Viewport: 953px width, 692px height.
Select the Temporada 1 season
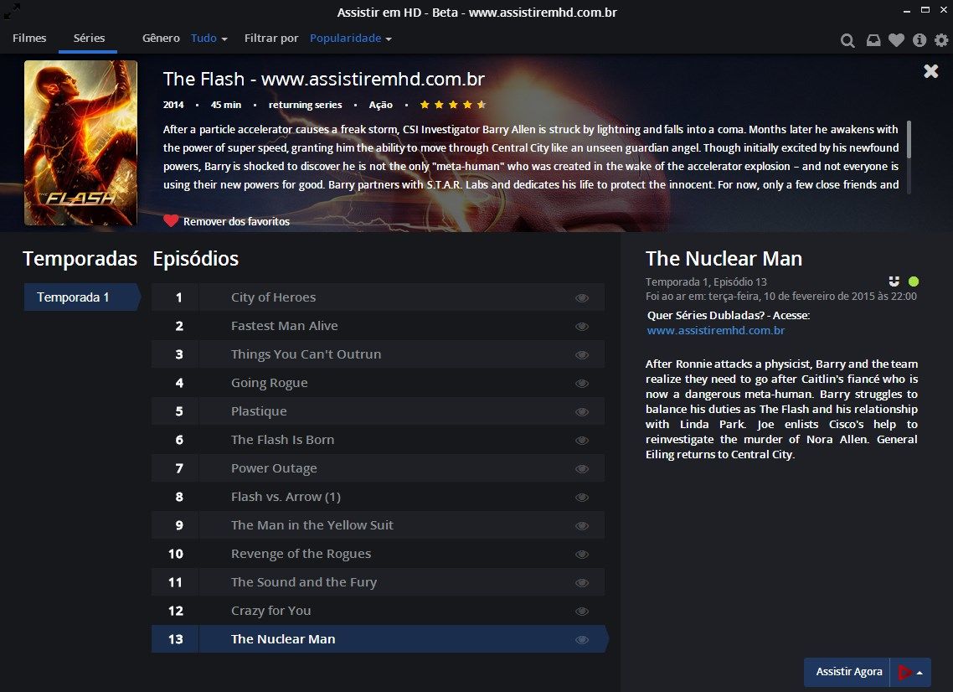click(x=81, y=297)
